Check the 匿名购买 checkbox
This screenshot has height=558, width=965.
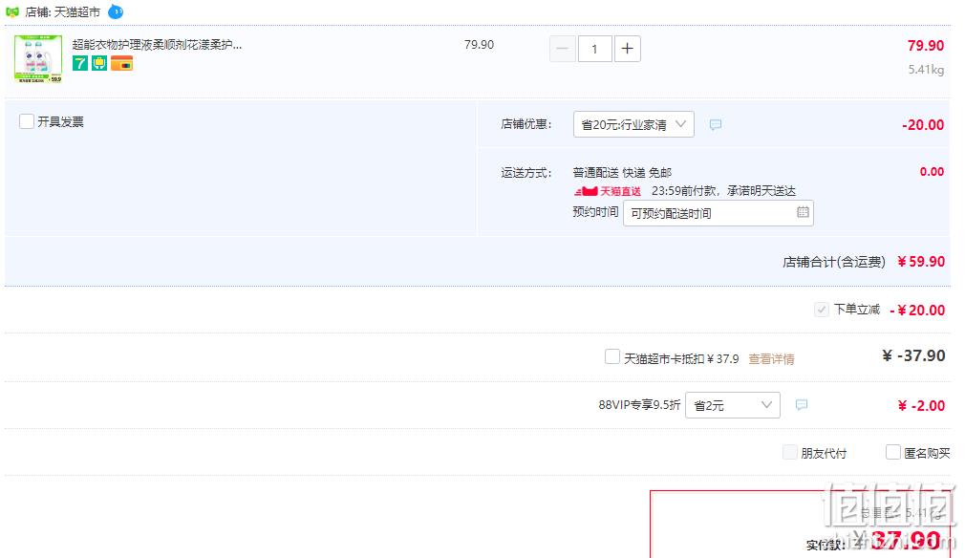pyautogui.click(x=893, y=452)
